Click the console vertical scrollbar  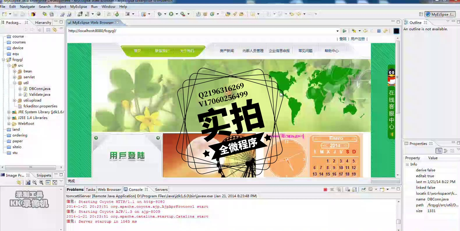pos(399,222)
